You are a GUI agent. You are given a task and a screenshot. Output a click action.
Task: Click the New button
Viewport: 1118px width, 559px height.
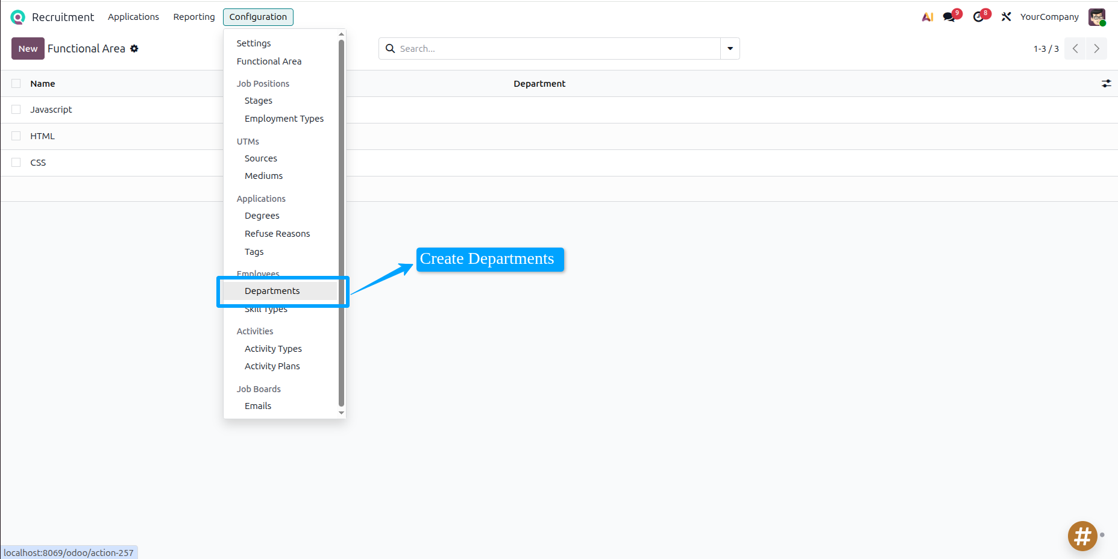coord(28,49)
